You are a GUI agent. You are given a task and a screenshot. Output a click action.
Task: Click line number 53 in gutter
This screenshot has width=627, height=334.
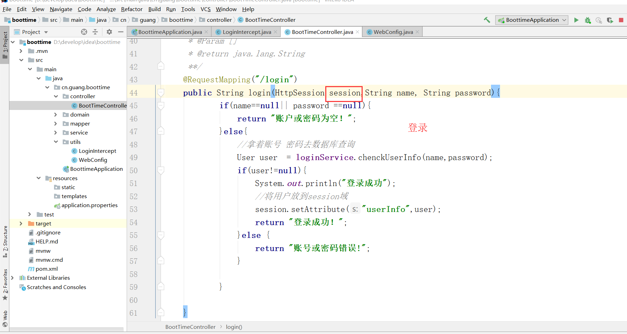[x=134, y=209]
